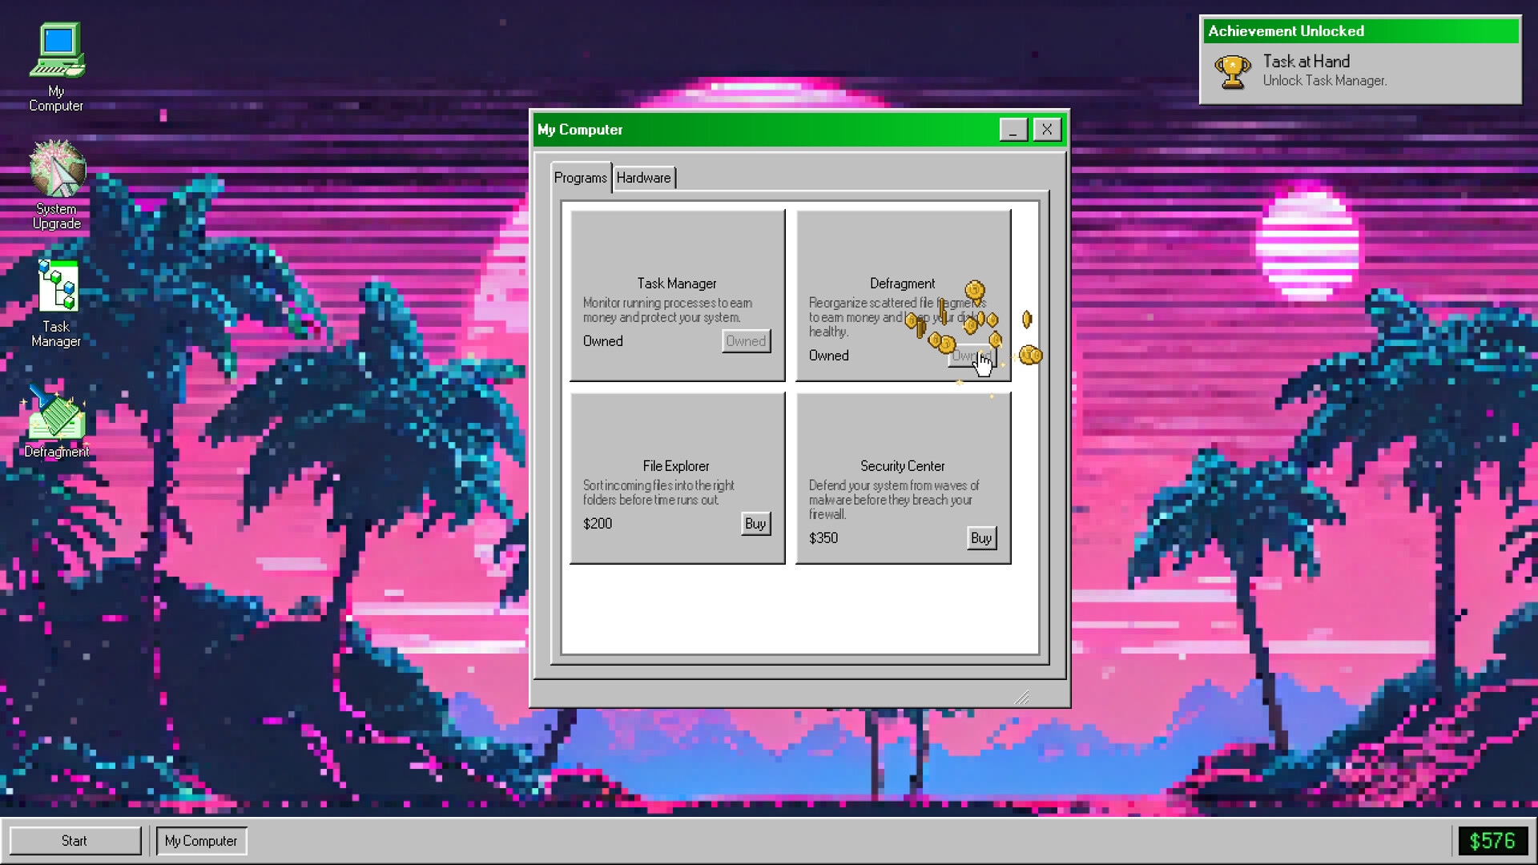
Task: Buy Security Center for $350
Action: pyautogui.click(x=981, y=538)
